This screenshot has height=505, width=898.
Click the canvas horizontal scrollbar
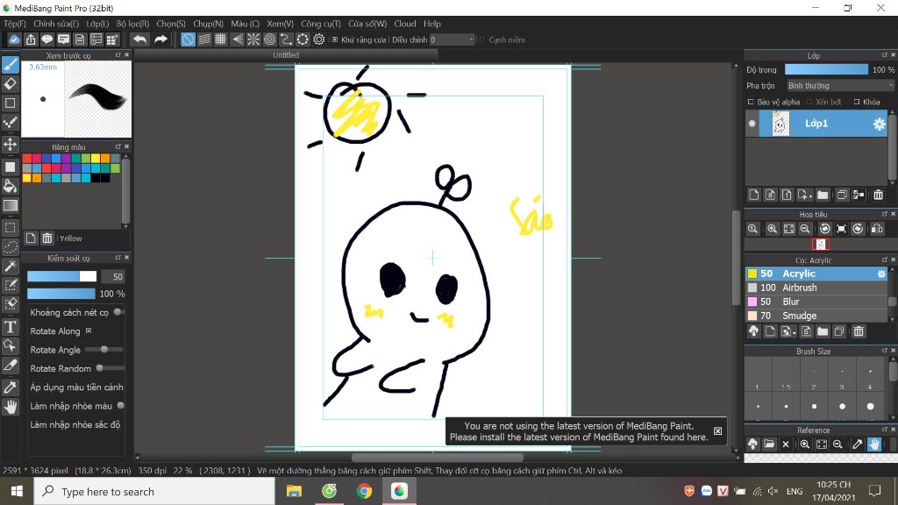pyautogui.click(x=437, y=458)
